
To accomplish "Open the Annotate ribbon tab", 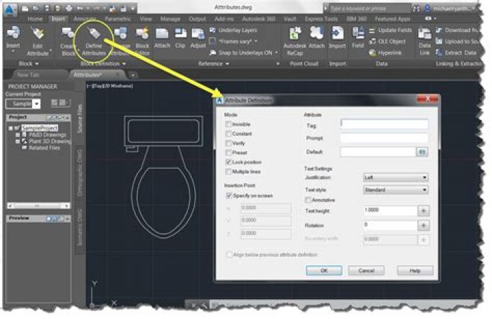I will tap(85, 19).
